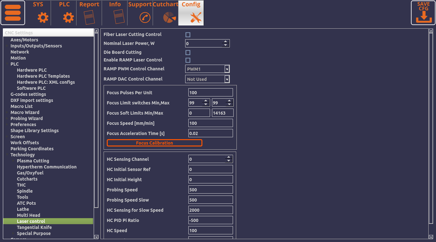Open the Cutchart pie icon
The width and height of the screenshot is (436, 242).
click(170, 17)
